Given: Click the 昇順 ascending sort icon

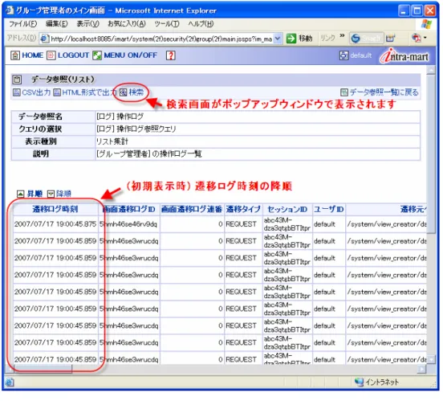Looking at the screenshot, I should click(x=20, y=194).
